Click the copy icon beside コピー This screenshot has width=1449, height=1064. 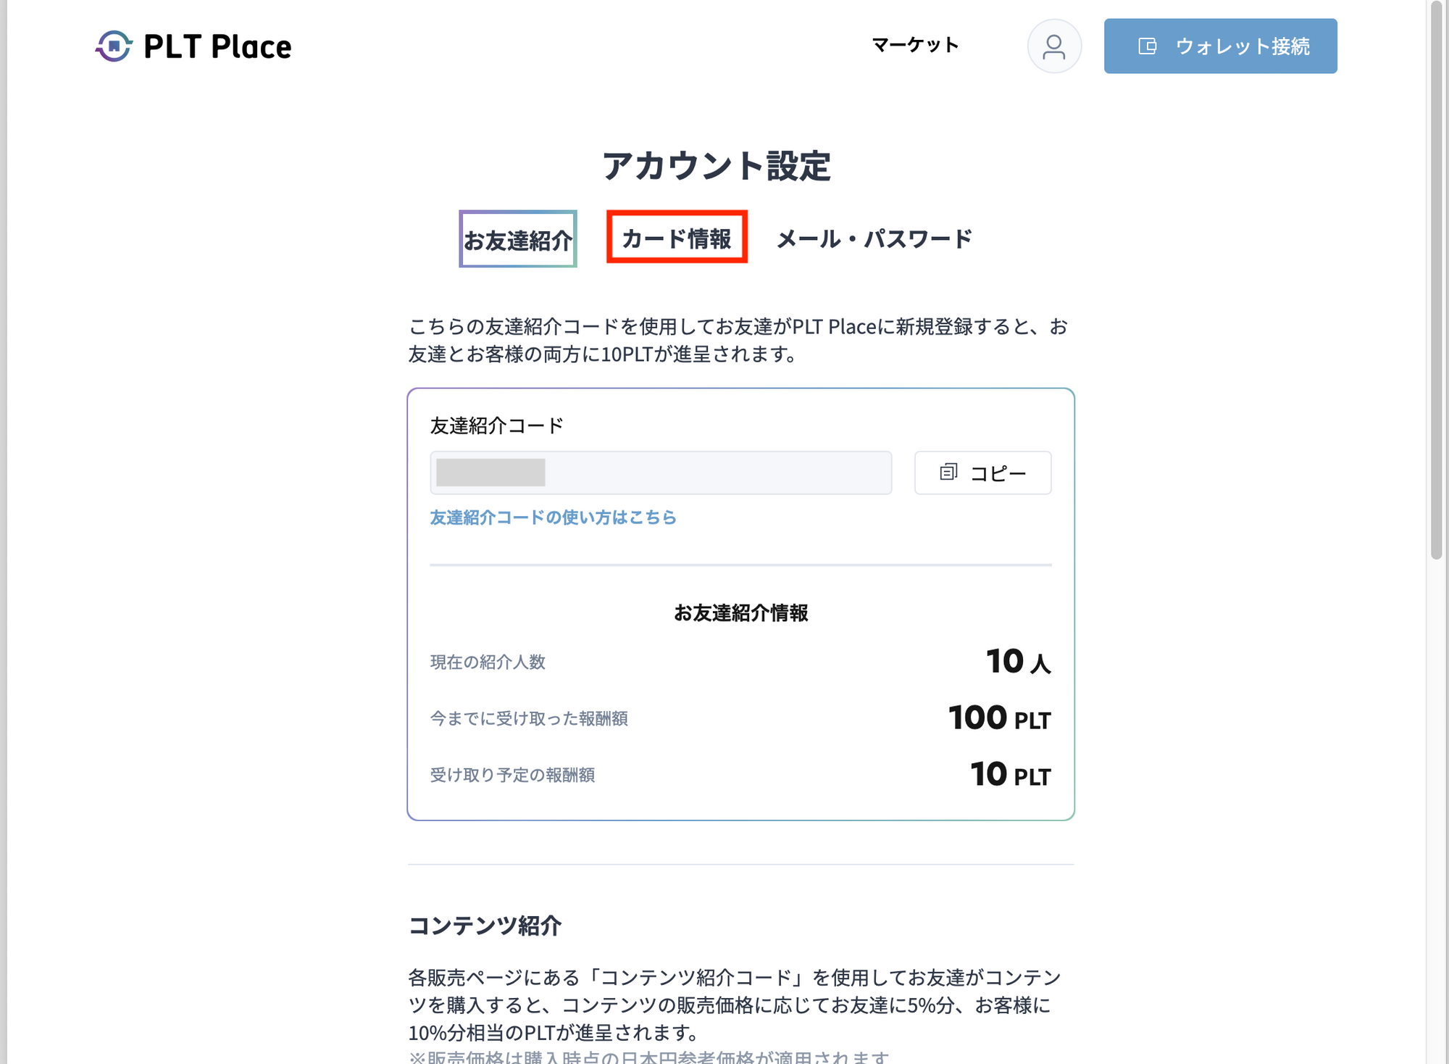pyautogui.click(x=948, y=473)
